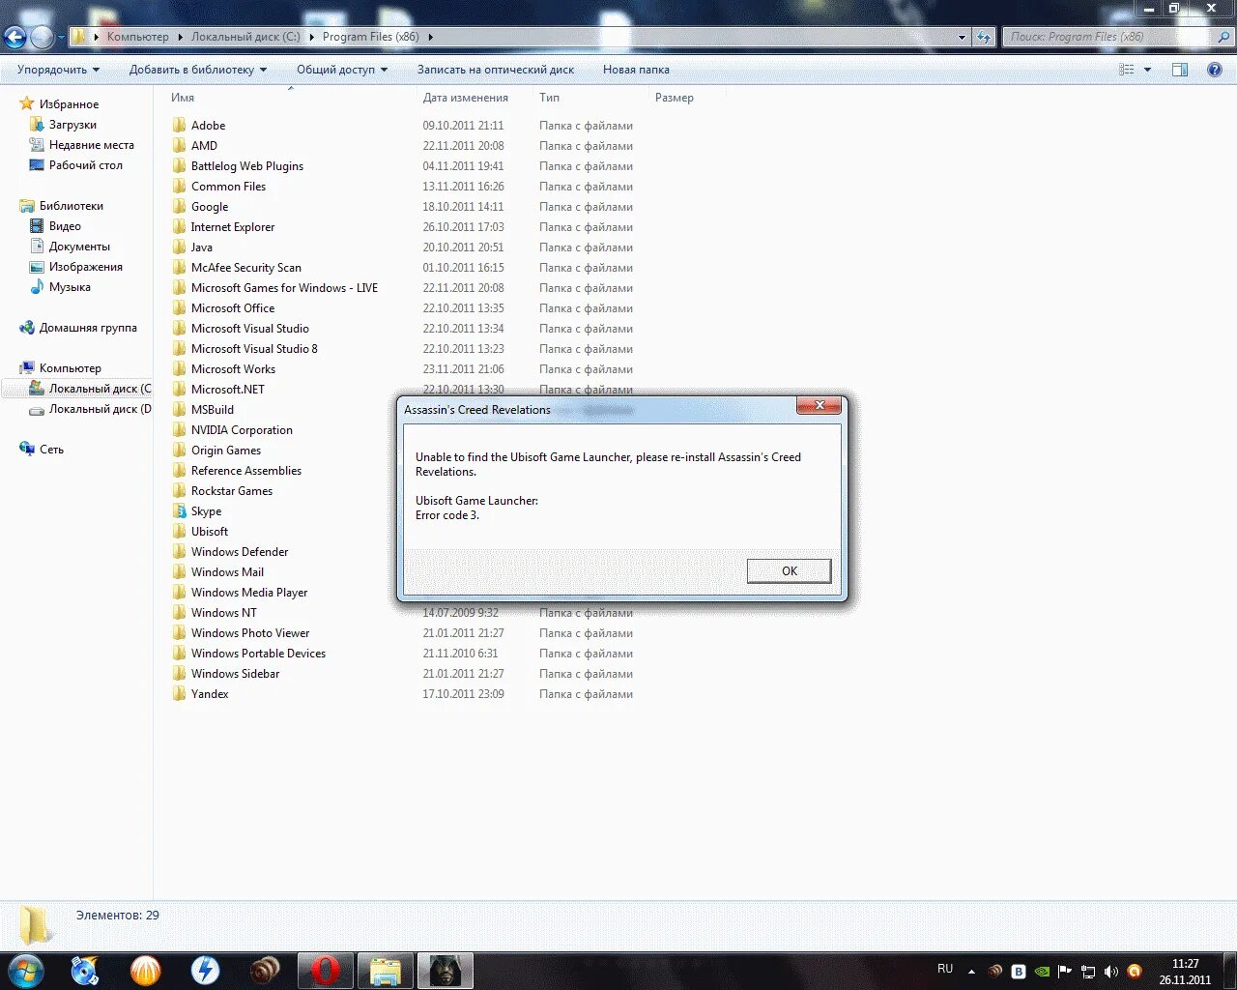Image resolution: width=1237 pixels, height=990 pixels.
Task: Open Explorer help with the question mark
Action: pos(1215,70)
